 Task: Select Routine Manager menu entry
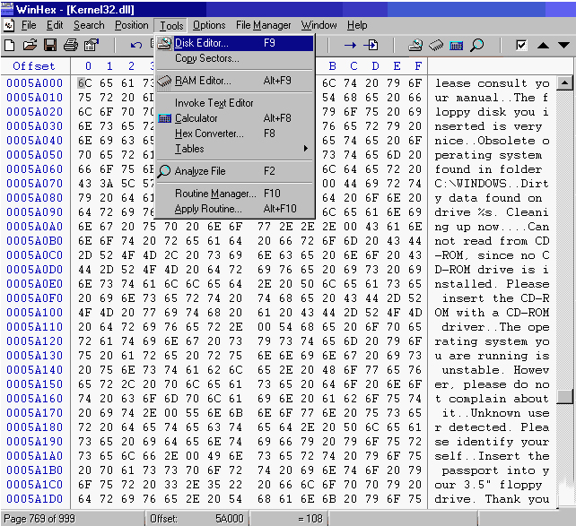click(x=214, y=194)
